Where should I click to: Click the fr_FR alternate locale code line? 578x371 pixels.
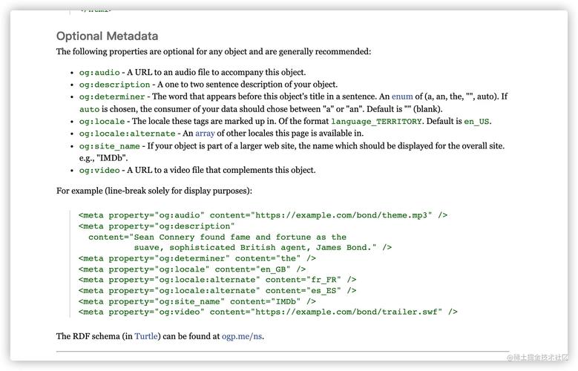[217, 280]
